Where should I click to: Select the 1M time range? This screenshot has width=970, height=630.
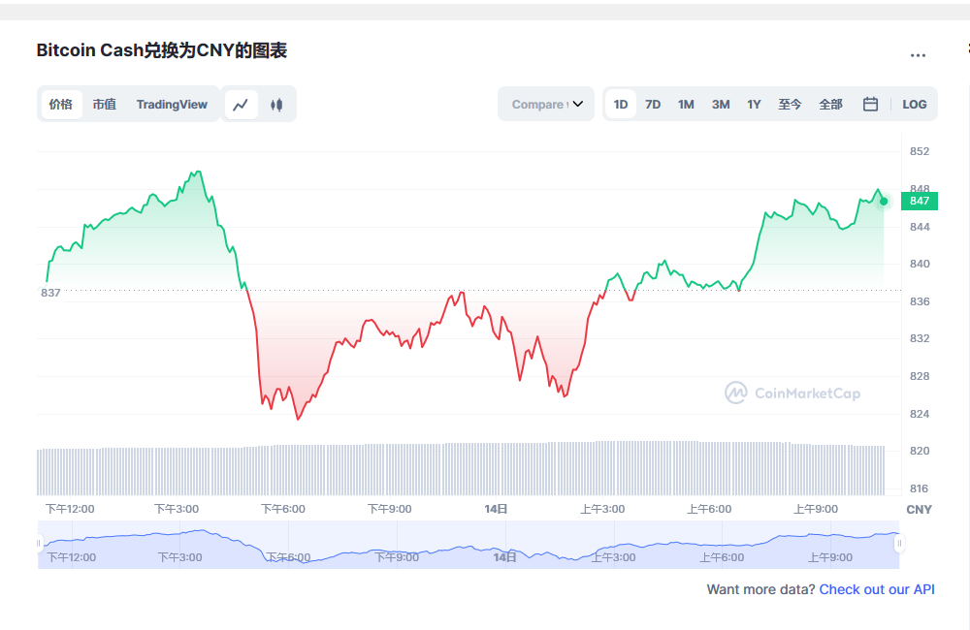pyautogui.click(x=686, y=105)
